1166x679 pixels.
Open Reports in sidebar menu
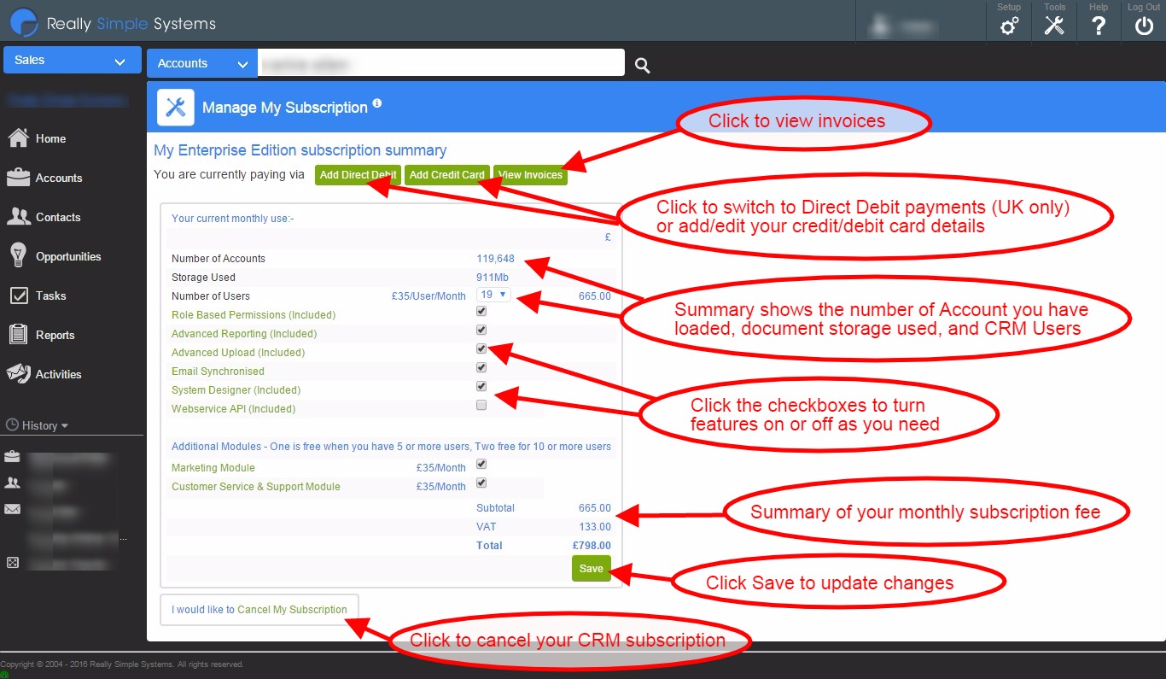[55, 335]
